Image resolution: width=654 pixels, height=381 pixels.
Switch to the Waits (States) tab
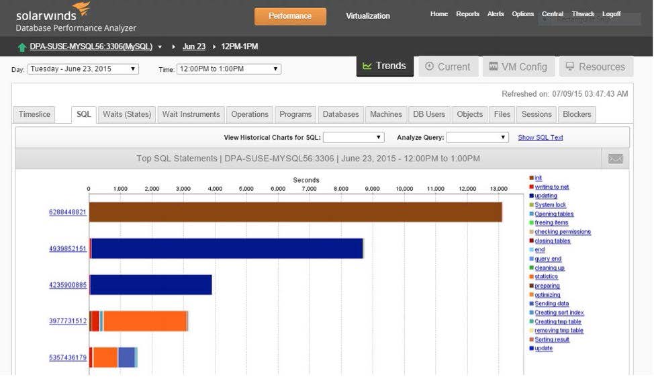pyautogui.click(x=127, y=114)
